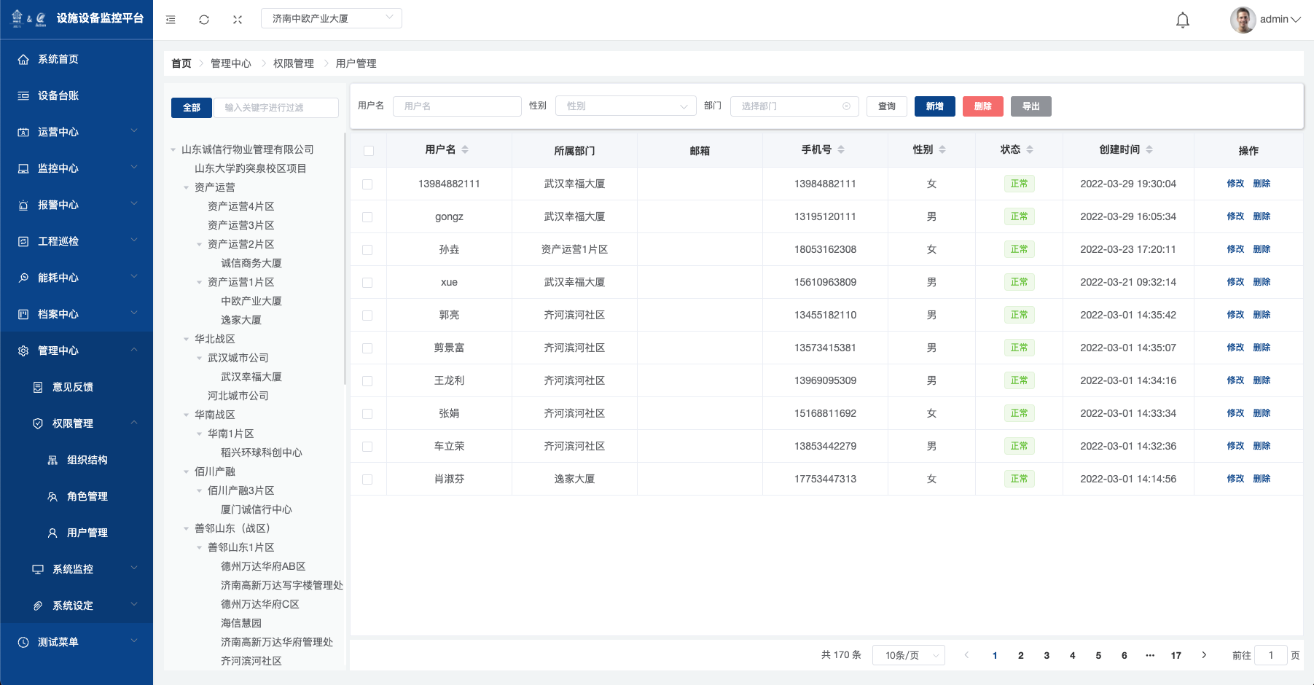Click 修改 link for user 孙垚
1314x685 pixels.
(x=1235, y=249)
